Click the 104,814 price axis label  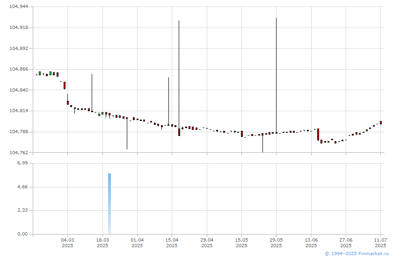click(18, 111)
